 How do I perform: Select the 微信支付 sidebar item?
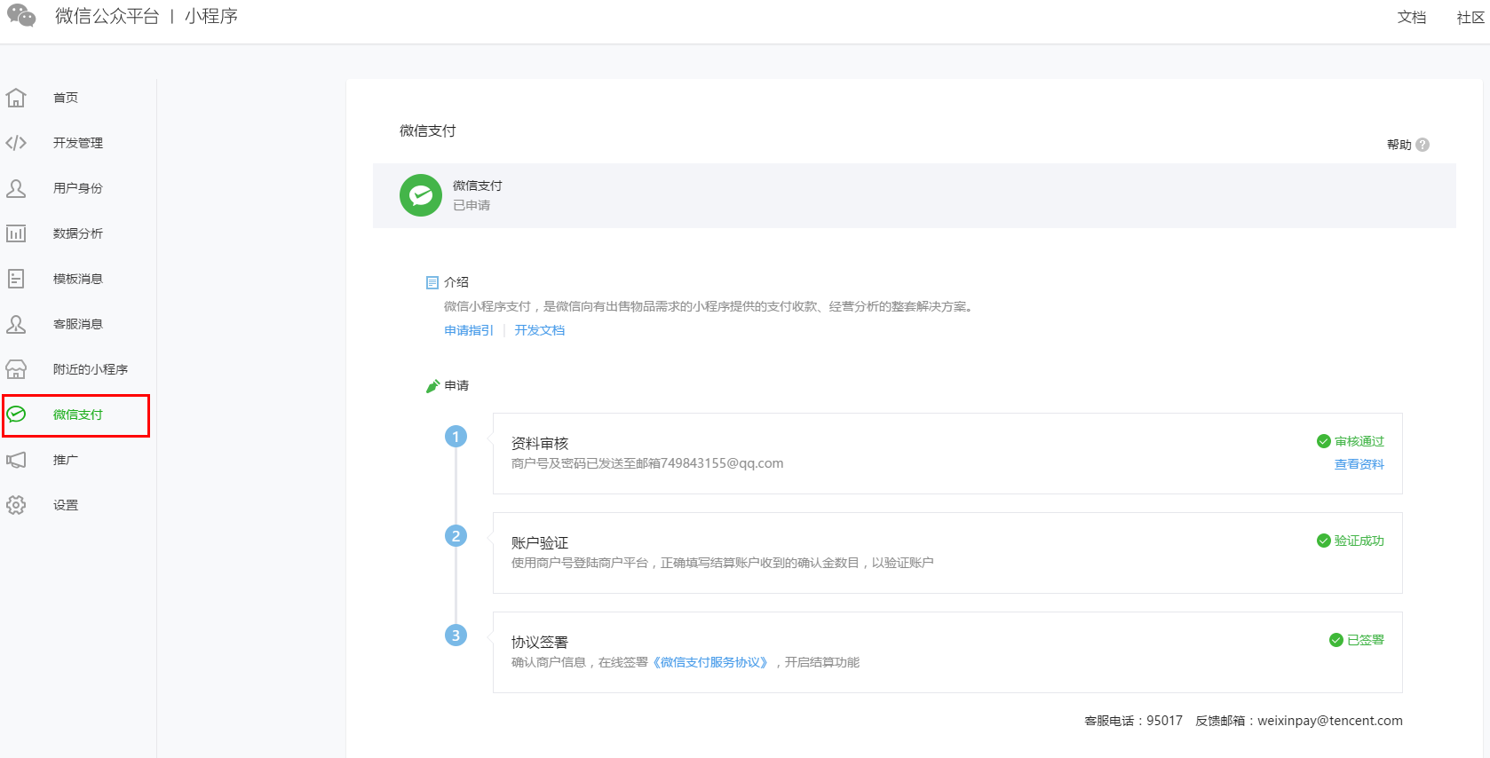(77, 415)
